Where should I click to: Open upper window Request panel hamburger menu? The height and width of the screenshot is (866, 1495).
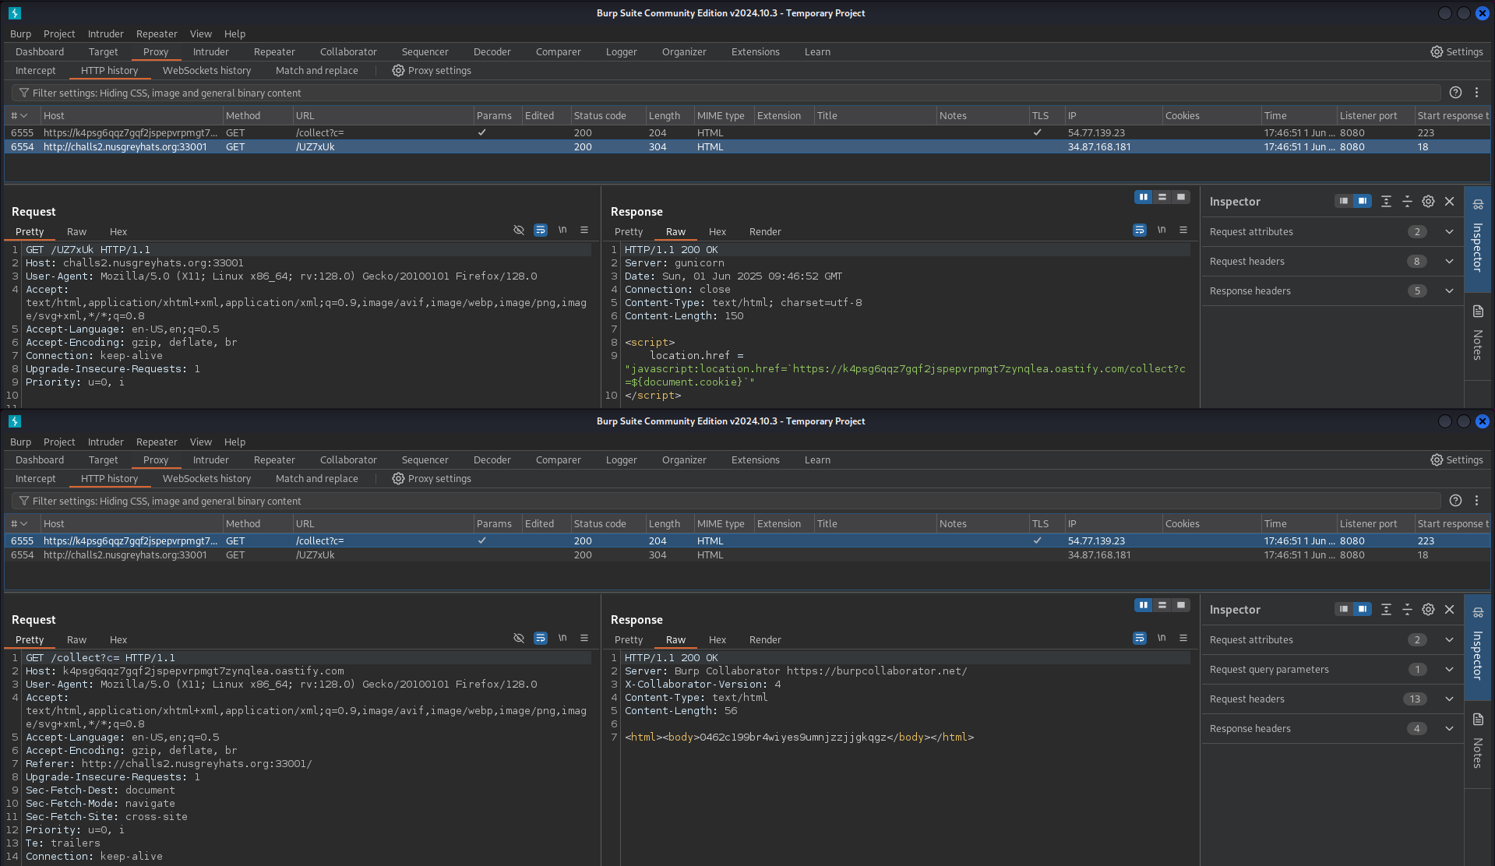584,231
